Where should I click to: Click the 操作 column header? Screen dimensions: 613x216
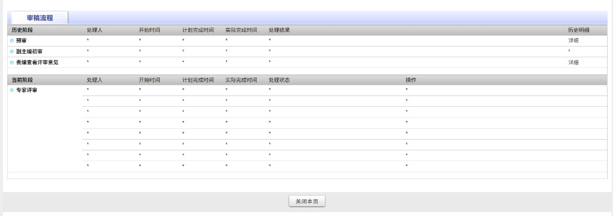(x=411, y=80)
